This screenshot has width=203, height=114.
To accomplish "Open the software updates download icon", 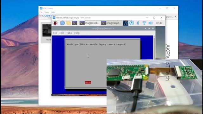I will 132,23.
